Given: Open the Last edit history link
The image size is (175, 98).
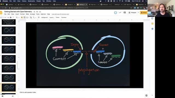Looking at the screenshot, I should pos(60,14).
